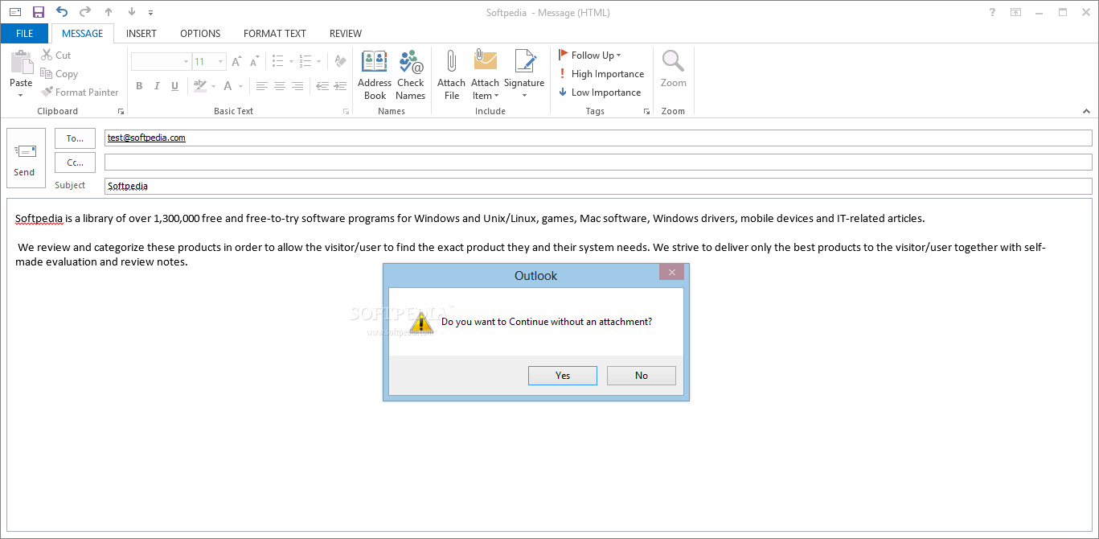
Task: Open the font color dropdown arrow
Action: tap(240, 86)
